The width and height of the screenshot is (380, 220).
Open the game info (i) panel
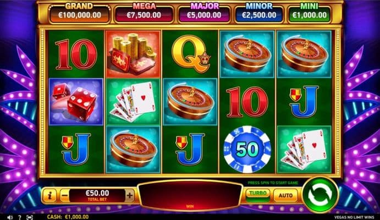[x=49, y=195]
